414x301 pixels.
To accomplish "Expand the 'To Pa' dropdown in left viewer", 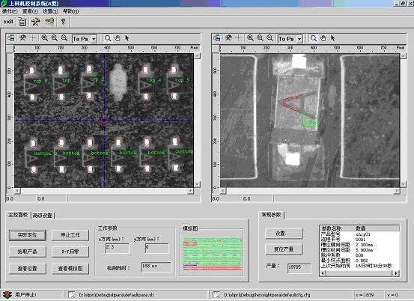I will [x=94, y=39].
